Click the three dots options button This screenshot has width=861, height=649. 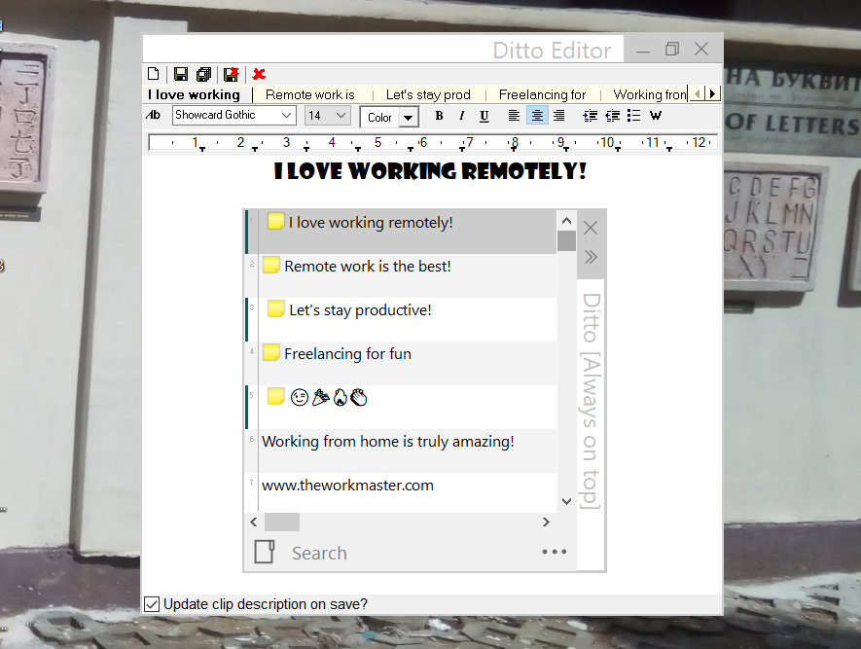554,553
